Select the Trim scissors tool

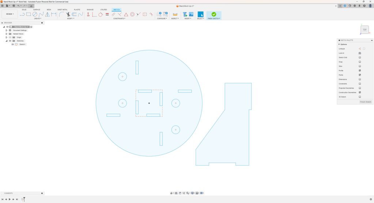tap(68, 14)
